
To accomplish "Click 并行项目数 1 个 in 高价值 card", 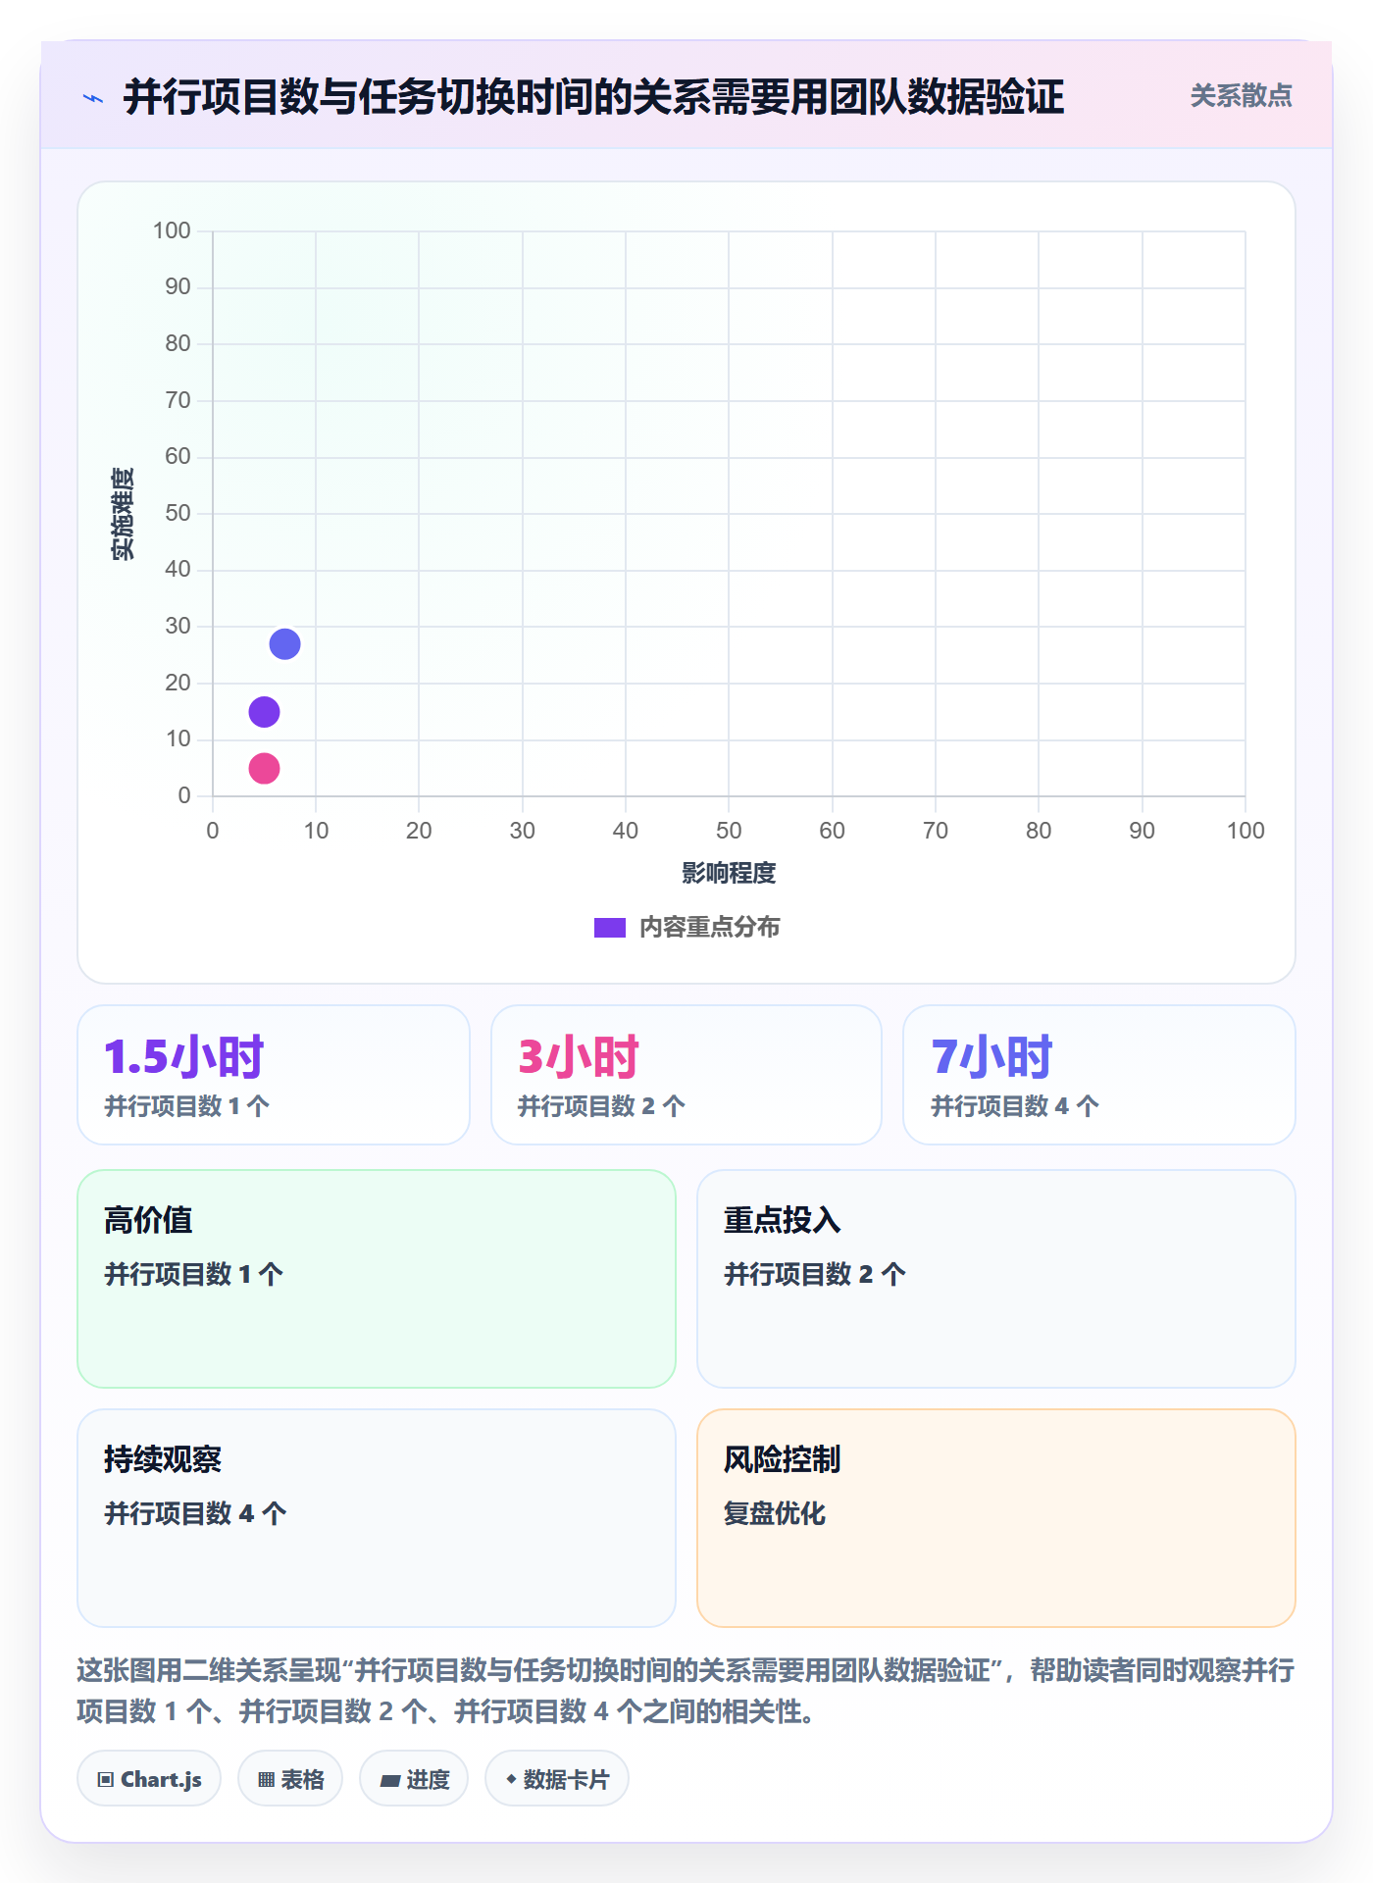I will (193, 1274).
